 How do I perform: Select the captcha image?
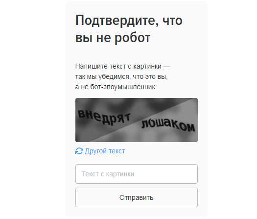(x=137, y=120)
